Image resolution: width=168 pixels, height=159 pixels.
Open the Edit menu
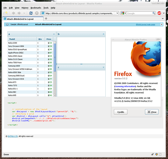[11, 8]
